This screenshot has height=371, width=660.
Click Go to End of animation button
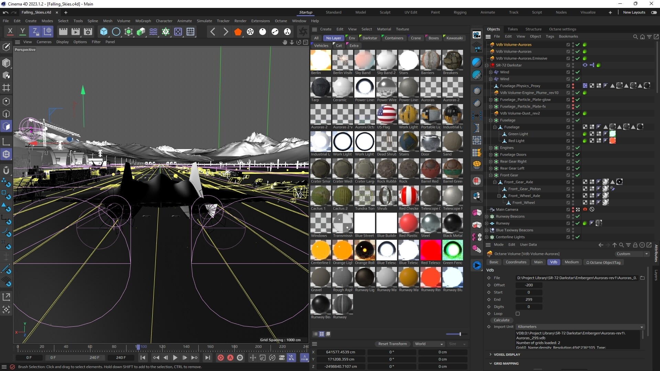pyautogui.click(x=207, y=358)
